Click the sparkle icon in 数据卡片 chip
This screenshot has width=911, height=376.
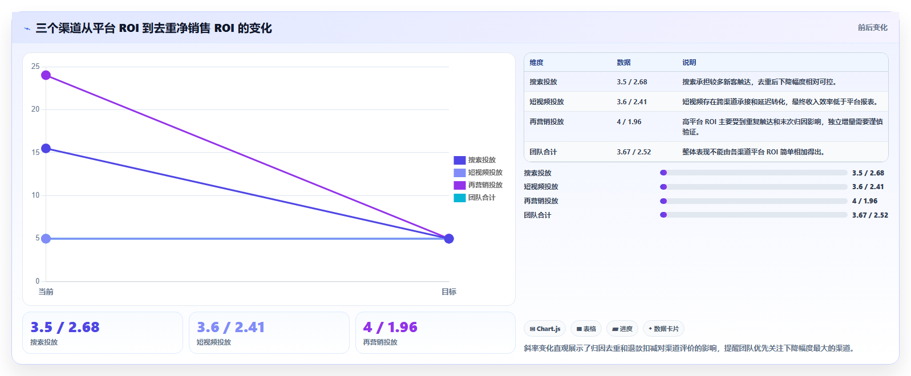click(x=650, y=329)
